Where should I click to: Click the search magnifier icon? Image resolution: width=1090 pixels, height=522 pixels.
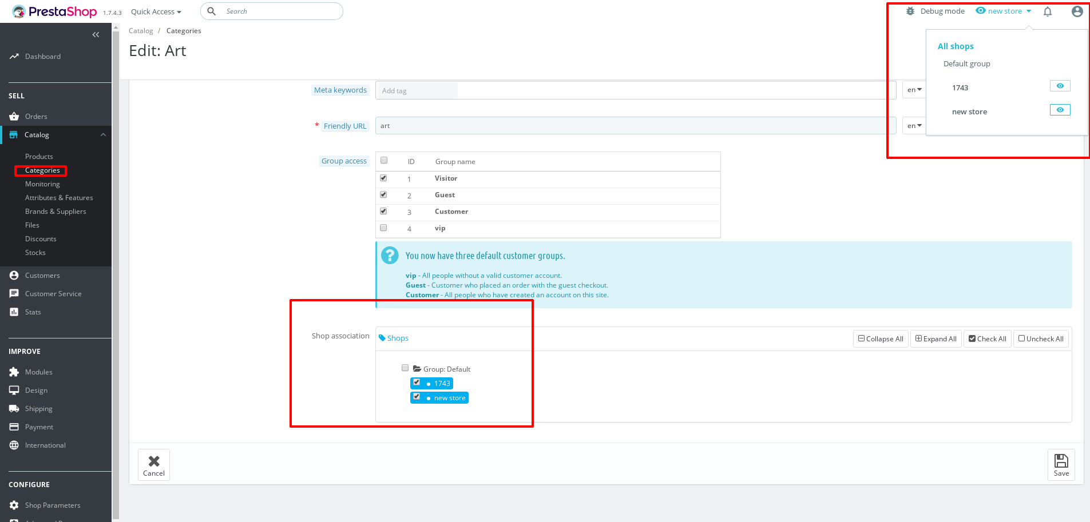pos(211,11)
